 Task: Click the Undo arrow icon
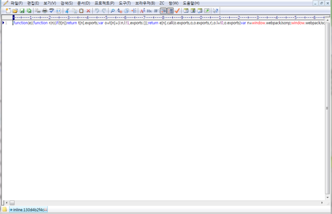[x=97, y=10]
